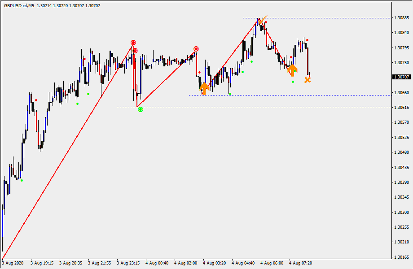Click the red circle marker near 4 Aug 02:00
The image size is (413, 269).
click(x=196, y=48)
